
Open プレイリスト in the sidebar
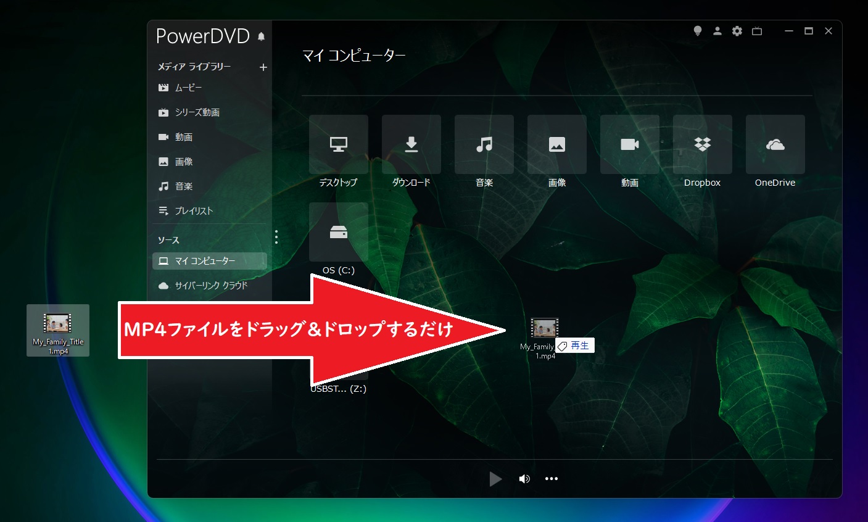[186, 211]
